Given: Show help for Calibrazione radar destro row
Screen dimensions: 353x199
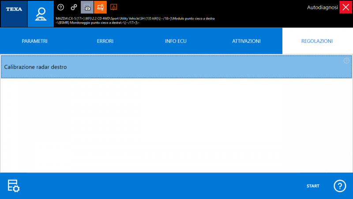Looking at the screenshot, I should tap(346, 61).
